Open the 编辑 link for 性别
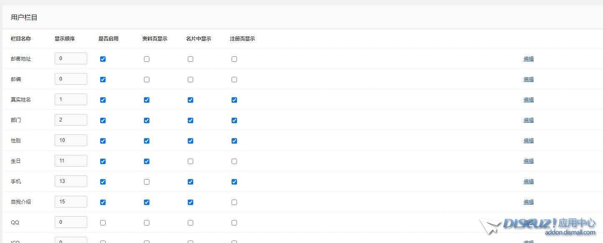603x243 pixels. pos(528,141)
